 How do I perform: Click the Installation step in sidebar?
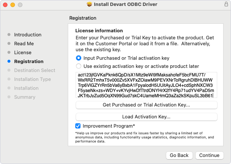pos(26,88)
